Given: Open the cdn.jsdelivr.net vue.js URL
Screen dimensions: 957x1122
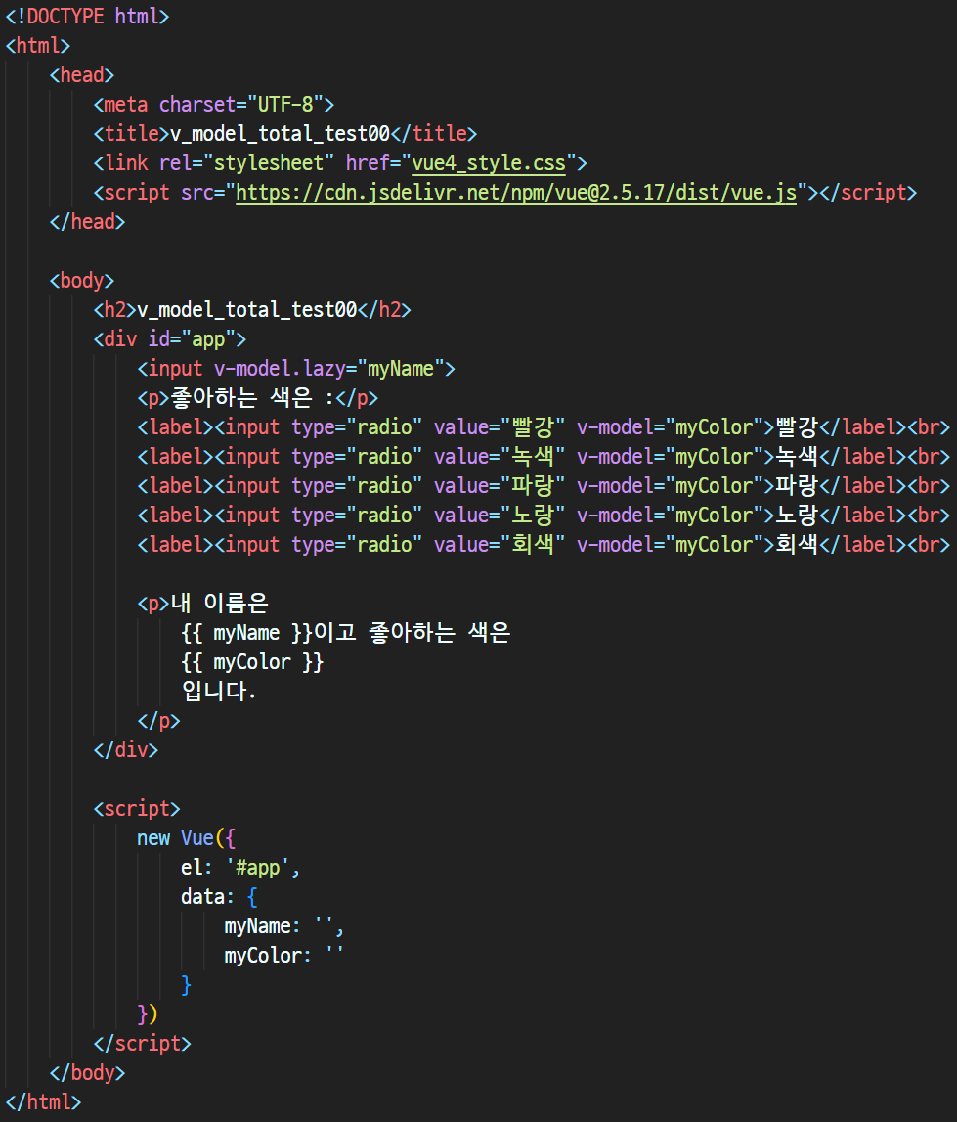Looking at the screenshot, I should pyautogui.click(x=516, y=193).
